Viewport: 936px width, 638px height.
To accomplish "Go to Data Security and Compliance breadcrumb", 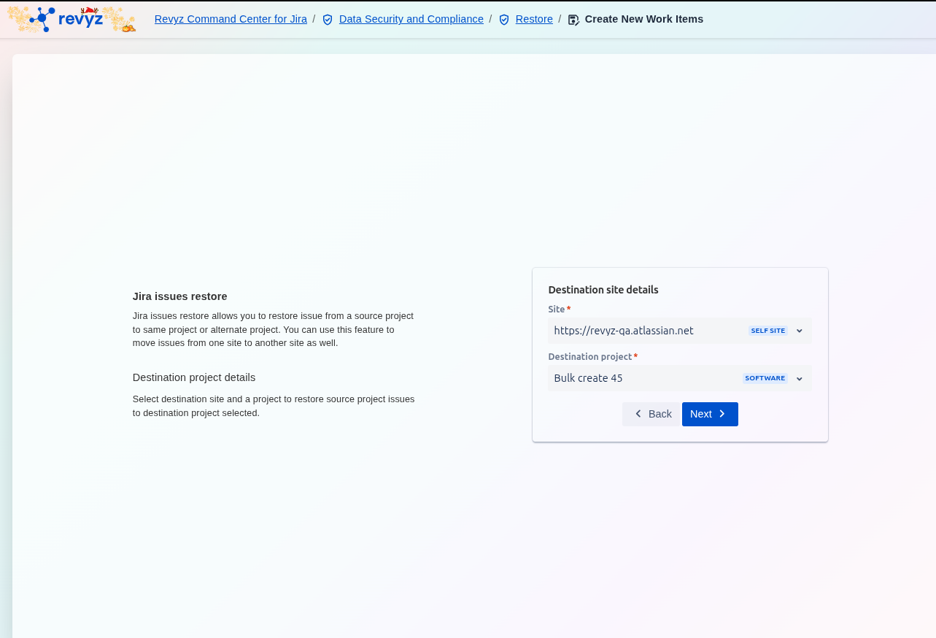I will tap(411, 19).
